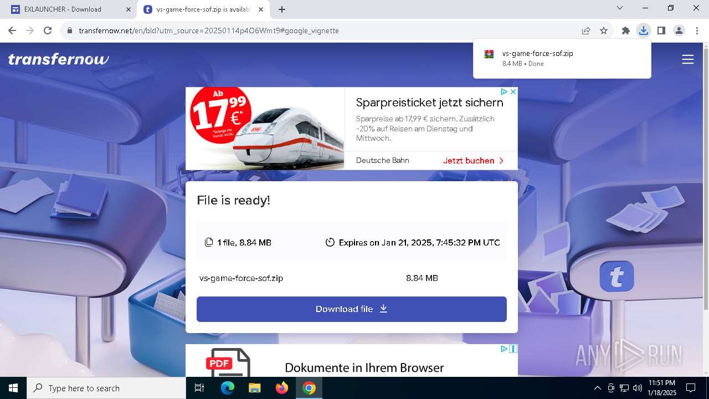
Task: Launch Microsoft Edge from taskbar
Action: (228, 388)
